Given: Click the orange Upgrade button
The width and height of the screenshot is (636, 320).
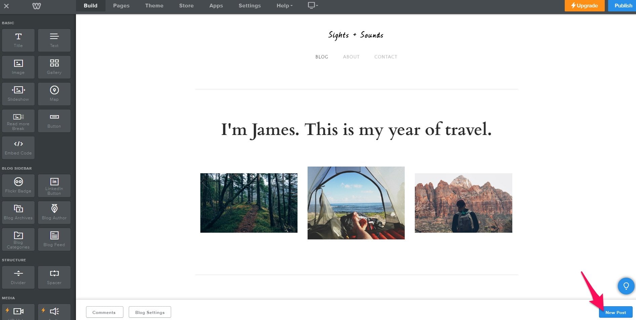Looking at the screenshot, I should [585, 6].
